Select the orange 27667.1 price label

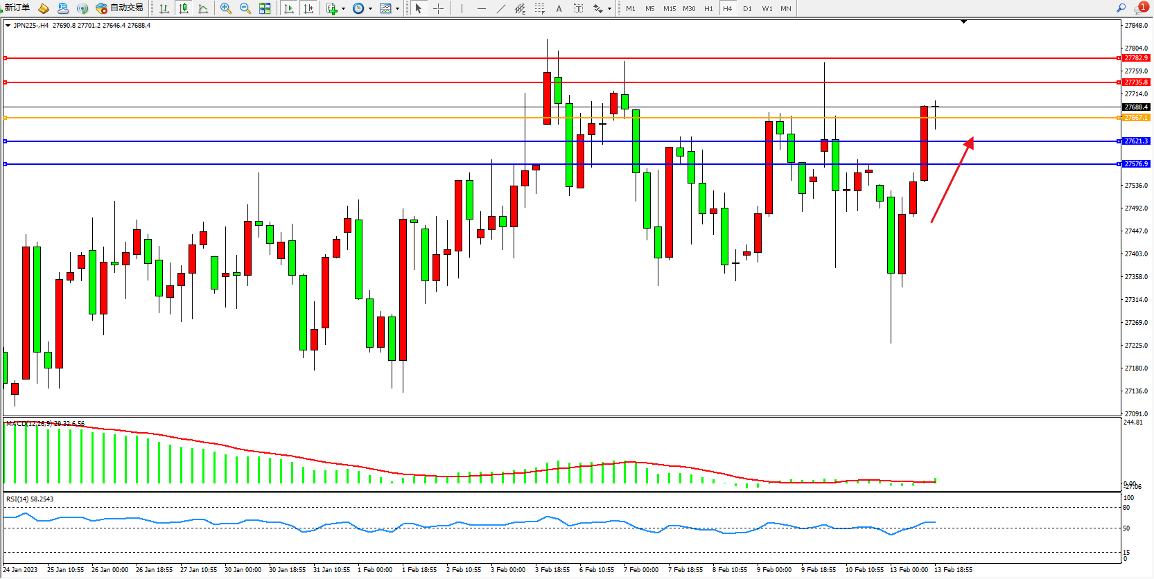(1136, 118)
